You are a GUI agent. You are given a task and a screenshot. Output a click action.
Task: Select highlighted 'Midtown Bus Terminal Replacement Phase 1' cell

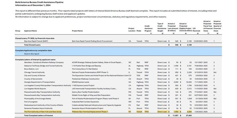pos(90,112)
